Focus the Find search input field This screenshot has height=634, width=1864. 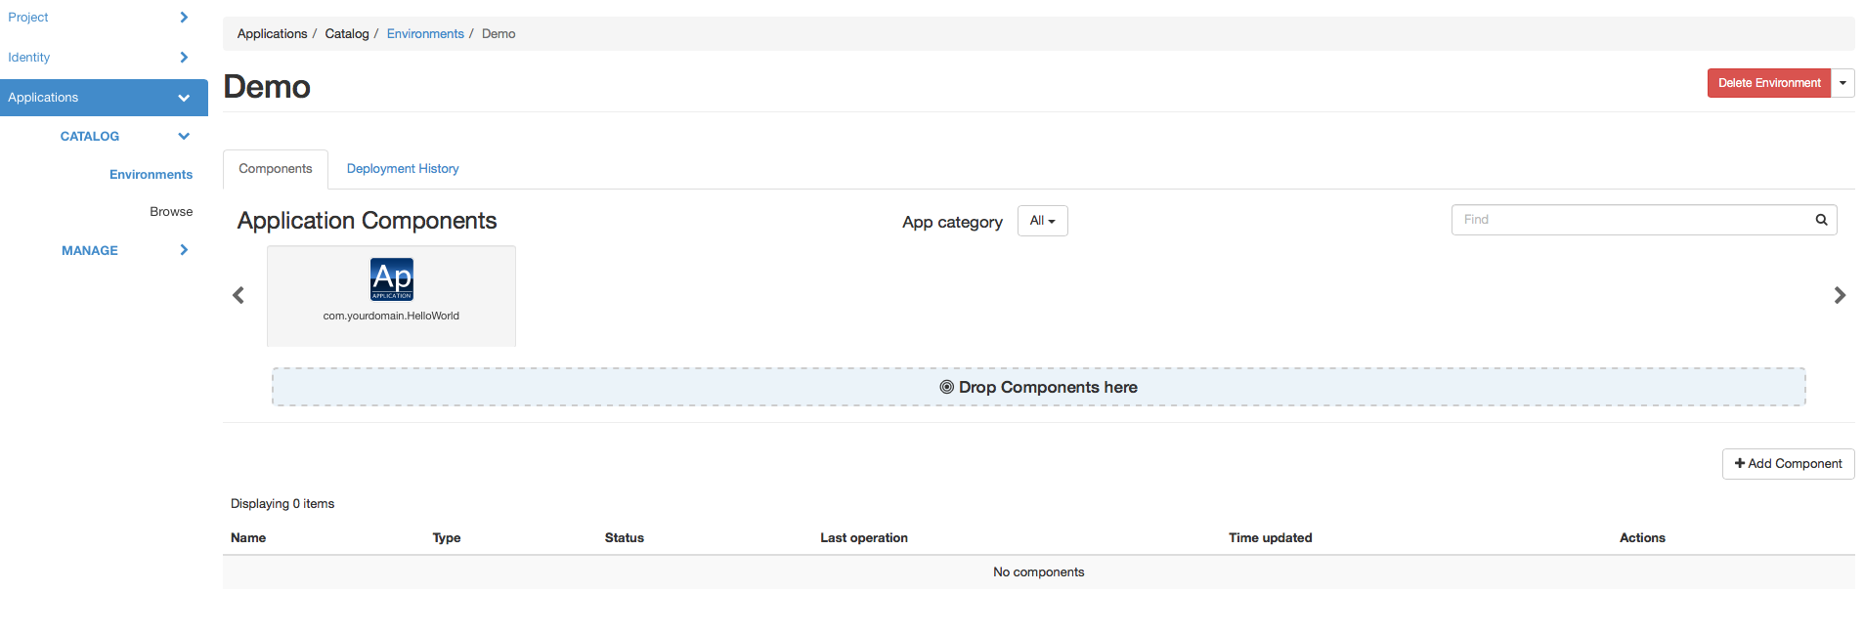point(1627,220)
